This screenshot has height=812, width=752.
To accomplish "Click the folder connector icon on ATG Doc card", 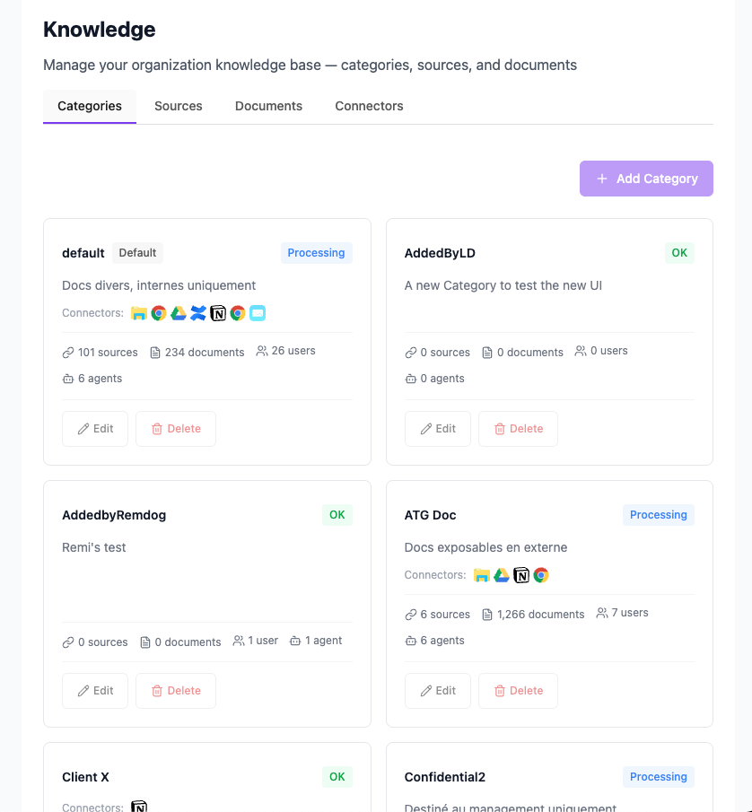I will point(482,574).
